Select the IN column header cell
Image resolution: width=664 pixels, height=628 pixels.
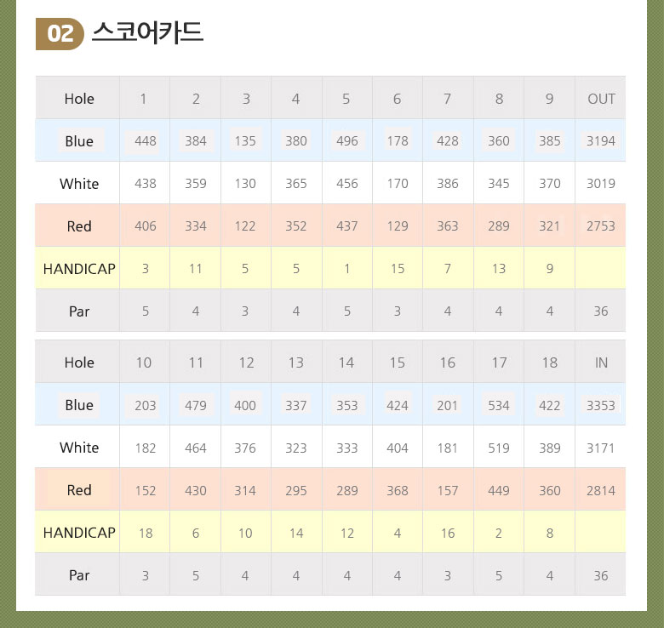click(601, 363)
